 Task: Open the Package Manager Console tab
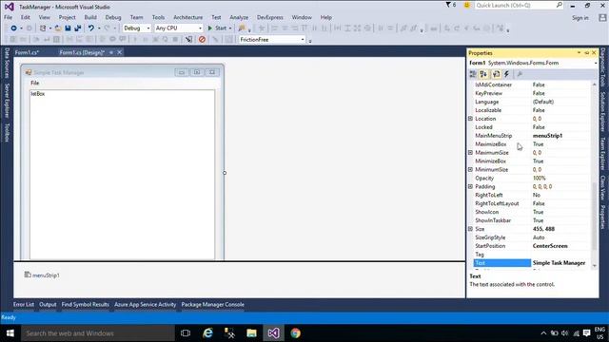(213, 304)
